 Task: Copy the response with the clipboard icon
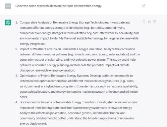pos(144,22)
